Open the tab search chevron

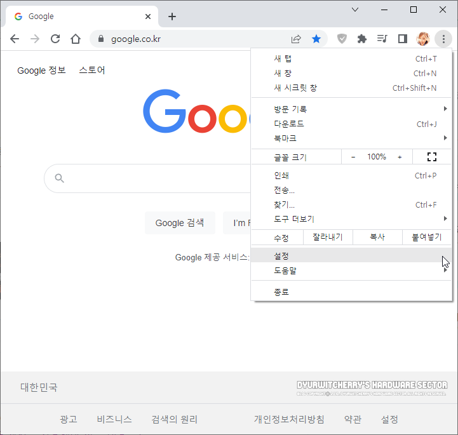355,10
